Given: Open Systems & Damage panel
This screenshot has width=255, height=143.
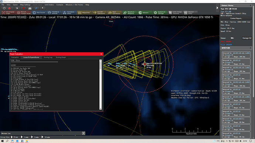Looking at the screenshot, I should click(160, 13).
